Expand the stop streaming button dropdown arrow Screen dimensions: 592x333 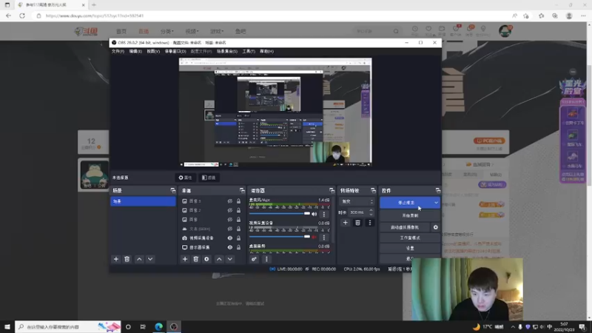pyautogui.click(x=436, y=203)
